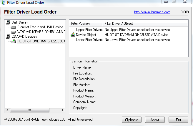
Task: Open the About dialog
Action: coord(155,120)
